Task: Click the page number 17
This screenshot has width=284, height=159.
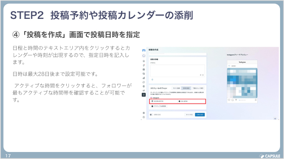Action: [x=8, y=156]
